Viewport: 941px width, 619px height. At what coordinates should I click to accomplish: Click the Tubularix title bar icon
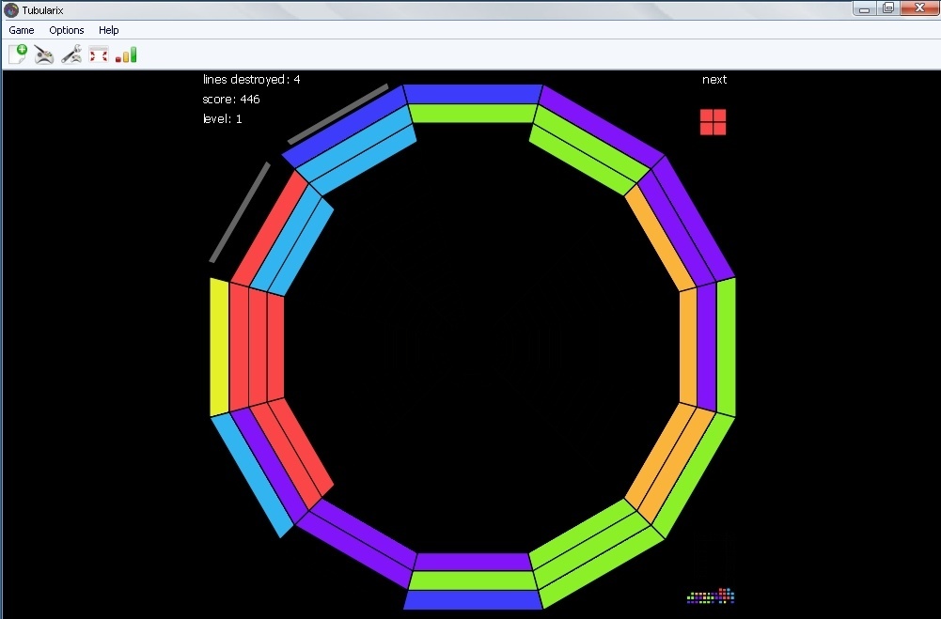point(11,10)
